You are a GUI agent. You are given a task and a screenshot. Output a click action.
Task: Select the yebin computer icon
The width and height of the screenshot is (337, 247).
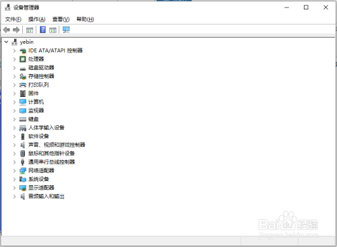coord(14,42)
